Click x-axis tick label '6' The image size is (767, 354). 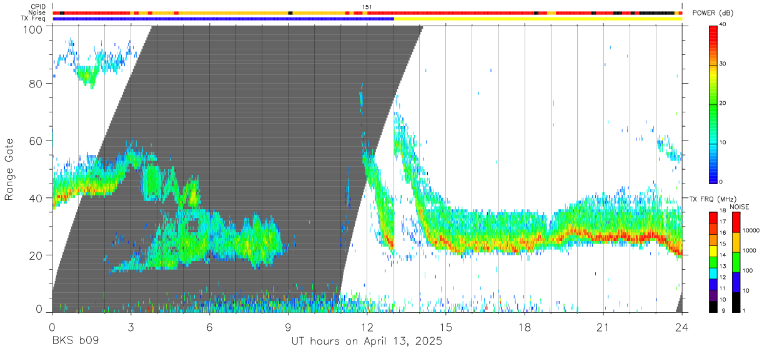tap(209, 327)
